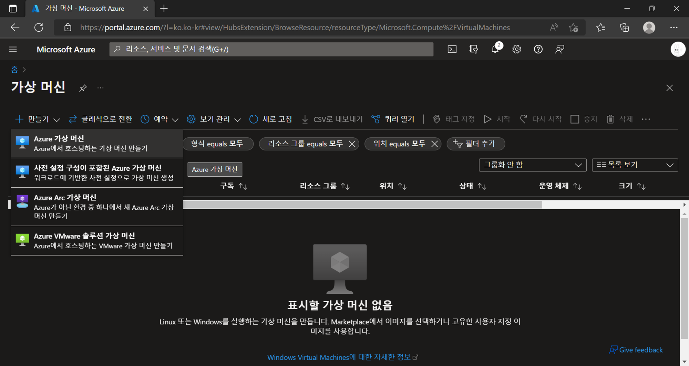Viewport: 689px width, 366px height.
Task: Click the Give feedback link
Action: pos(636,350)
